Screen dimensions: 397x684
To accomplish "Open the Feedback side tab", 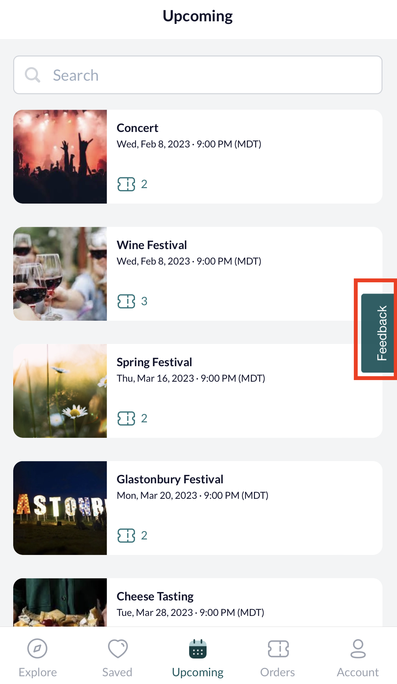I will point(378,333).
